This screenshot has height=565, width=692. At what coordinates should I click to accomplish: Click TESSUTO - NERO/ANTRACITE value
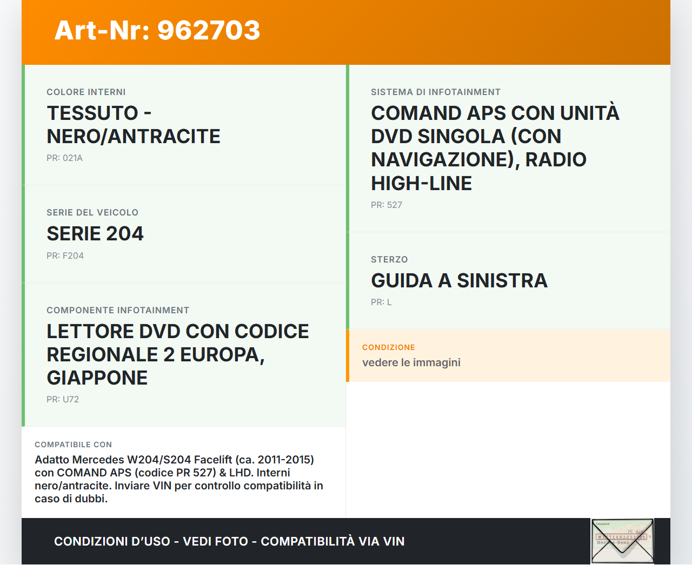click(x=134, y=125)
